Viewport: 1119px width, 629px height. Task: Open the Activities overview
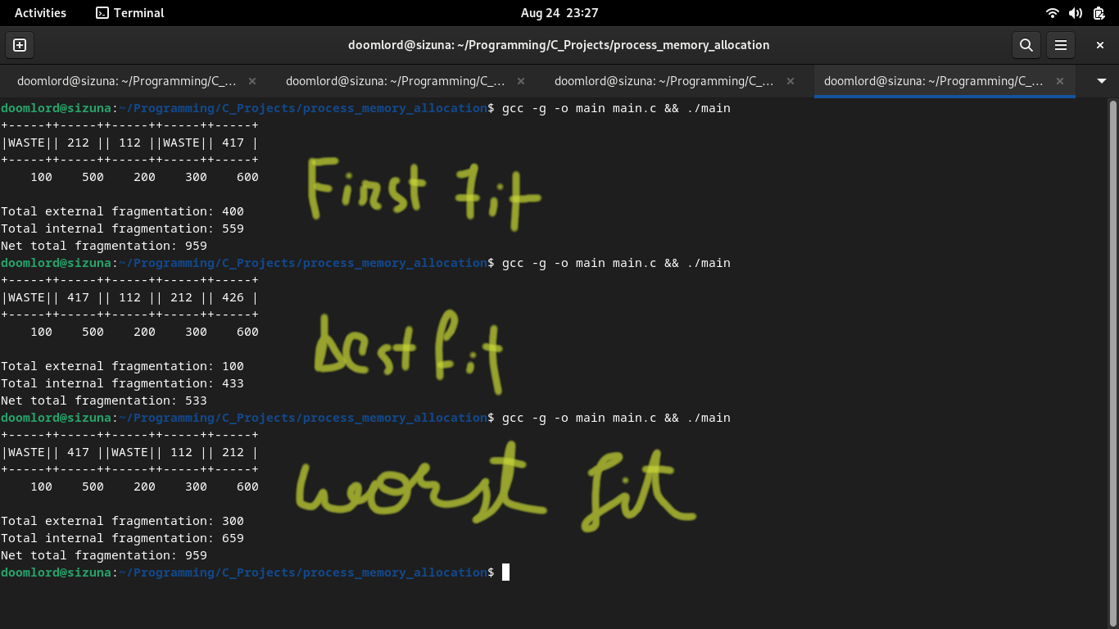click(x=40, y=12)
